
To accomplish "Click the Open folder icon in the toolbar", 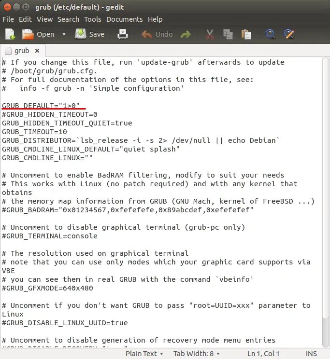I will point(28,34).
